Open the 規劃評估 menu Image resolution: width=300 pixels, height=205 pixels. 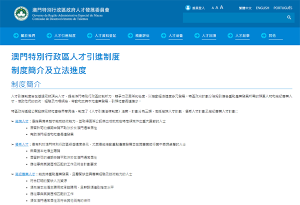coord(142,36)
